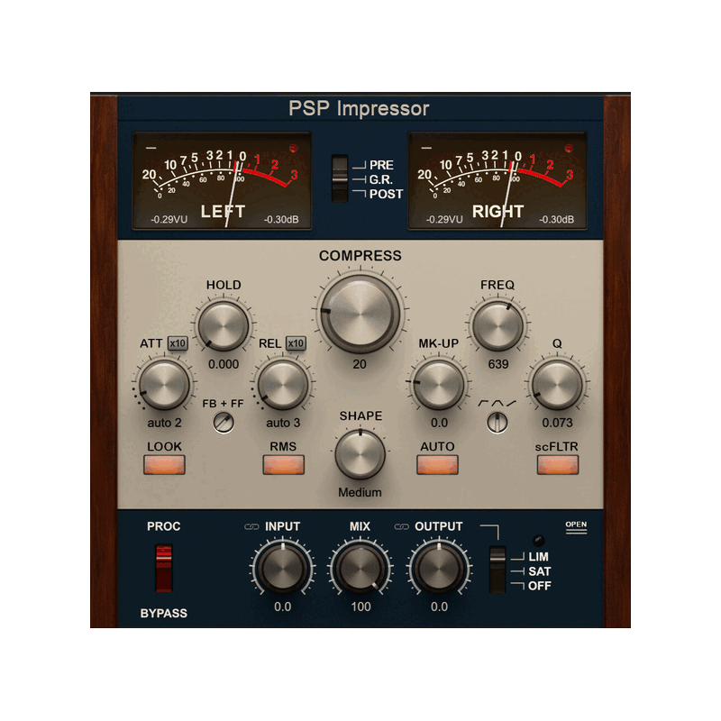Select PRE meter mode label
721x721 pixels.
coord(381,165)
